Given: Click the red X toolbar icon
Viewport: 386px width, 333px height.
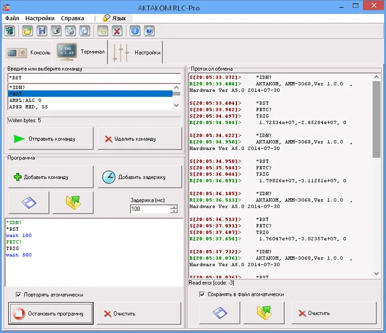Looking at the screenshot, I should [x=117, y=31].
